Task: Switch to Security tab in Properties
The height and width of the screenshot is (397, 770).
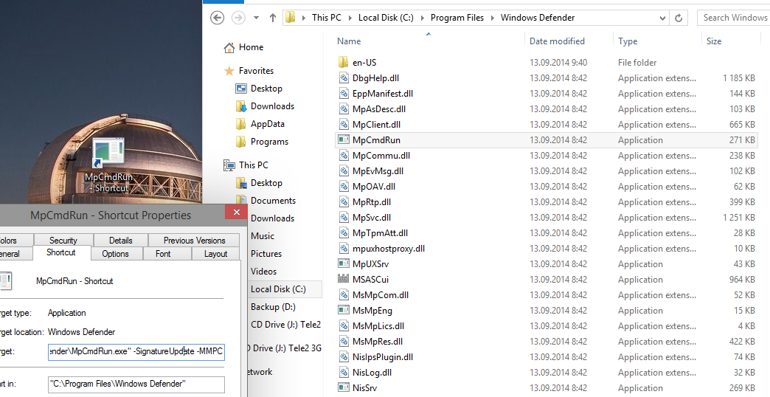Action: tap(63, 241)
